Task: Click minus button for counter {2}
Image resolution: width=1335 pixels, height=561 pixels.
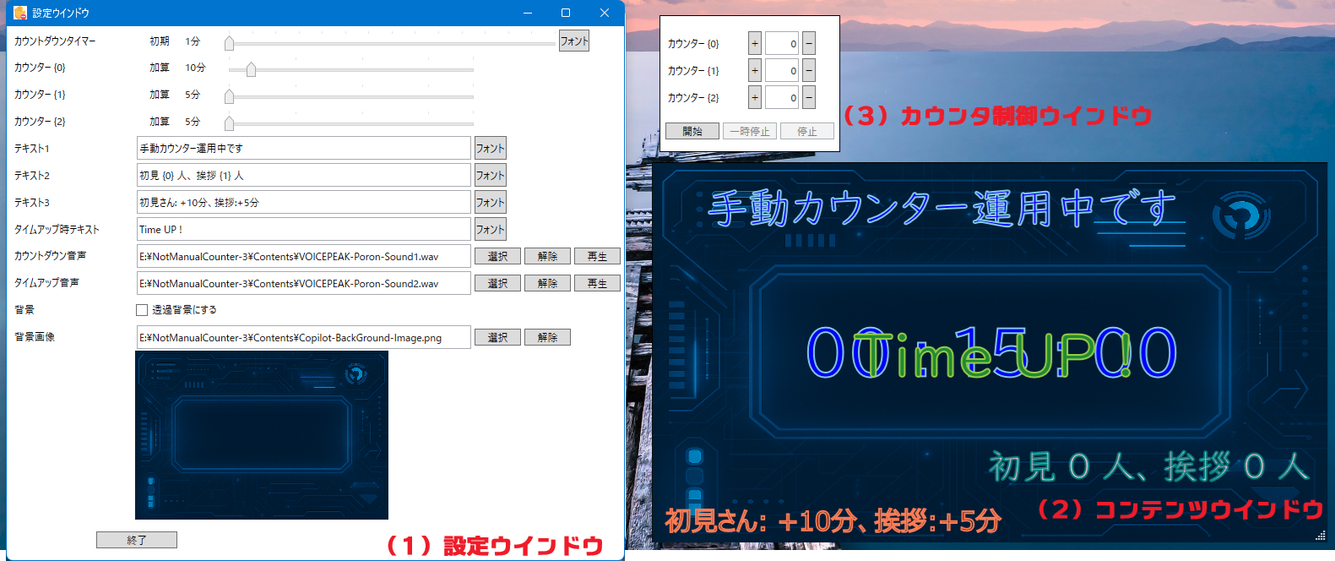Action: (x=809, y=98)
